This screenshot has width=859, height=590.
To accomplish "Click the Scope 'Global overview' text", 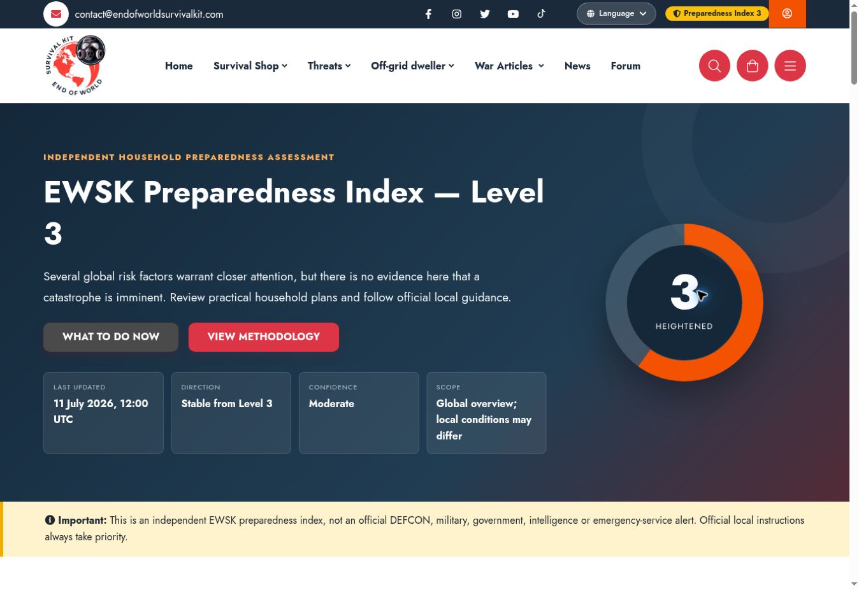I will [x=484, y=419].
